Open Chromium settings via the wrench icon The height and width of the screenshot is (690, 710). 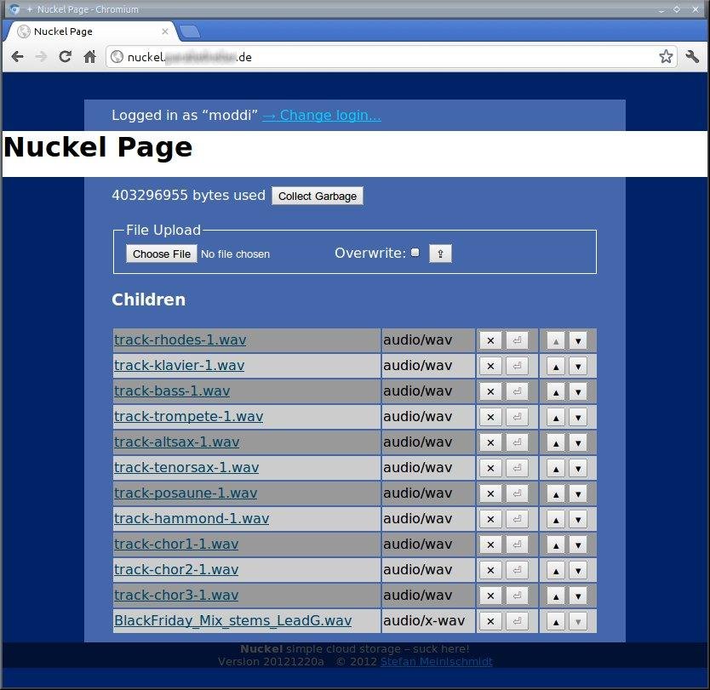tap(692, 56)
